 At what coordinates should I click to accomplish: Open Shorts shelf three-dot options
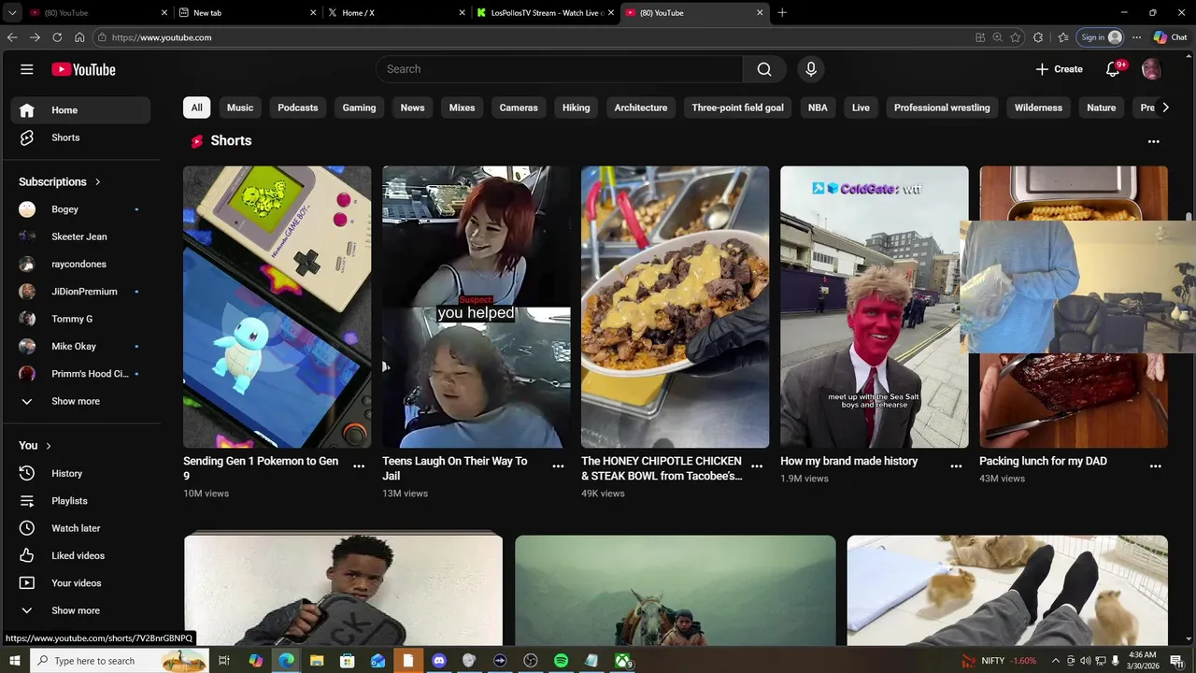1153,141
